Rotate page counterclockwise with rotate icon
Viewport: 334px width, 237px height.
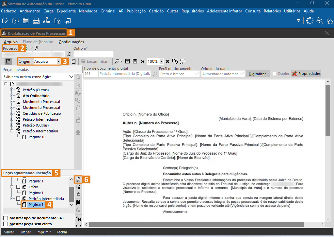183,61
